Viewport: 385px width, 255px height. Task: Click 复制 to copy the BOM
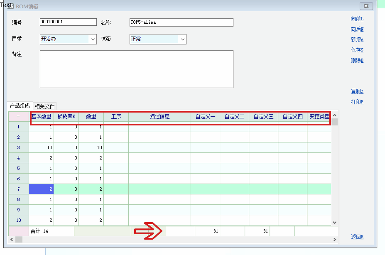point(357,92)
